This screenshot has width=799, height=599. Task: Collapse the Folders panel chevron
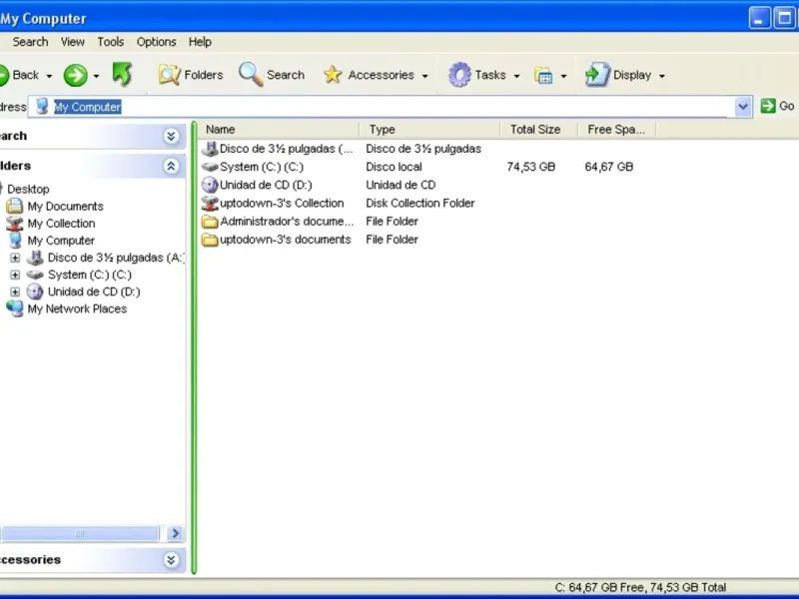171,166
